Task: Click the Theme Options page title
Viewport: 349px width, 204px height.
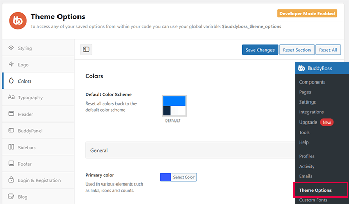Action: [x=58, y=17]
